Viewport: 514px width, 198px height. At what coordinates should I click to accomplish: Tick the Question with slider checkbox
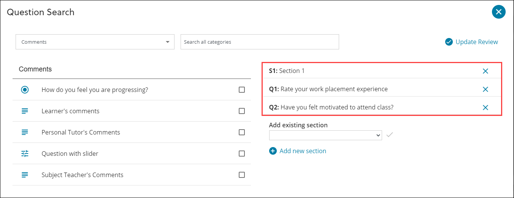coord(242,154)
